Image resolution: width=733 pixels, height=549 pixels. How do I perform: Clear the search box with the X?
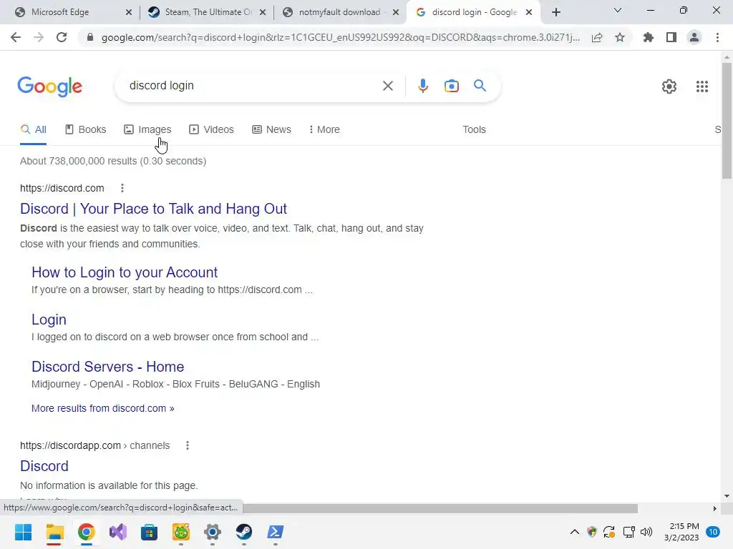(x=387, y=86)
